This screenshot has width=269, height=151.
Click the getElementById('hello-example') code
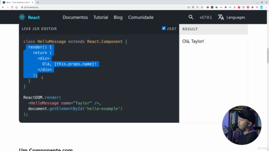[x=86, y=109]
